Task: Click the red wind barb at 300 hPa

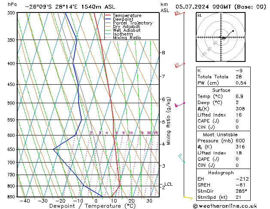Action: (180, 13)
